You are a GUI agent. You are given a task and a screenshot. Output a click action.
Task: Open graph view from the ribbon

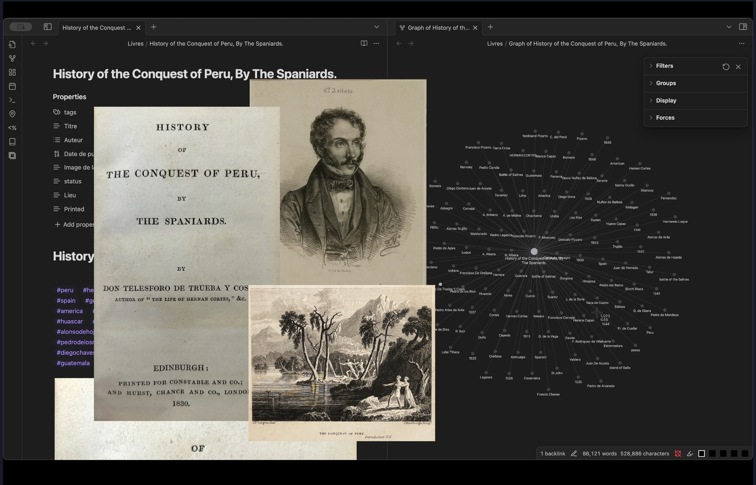coord(12,58)
